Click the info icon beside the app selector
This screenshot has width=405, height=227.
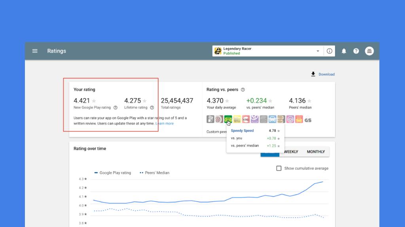click(x=329, y=51)
